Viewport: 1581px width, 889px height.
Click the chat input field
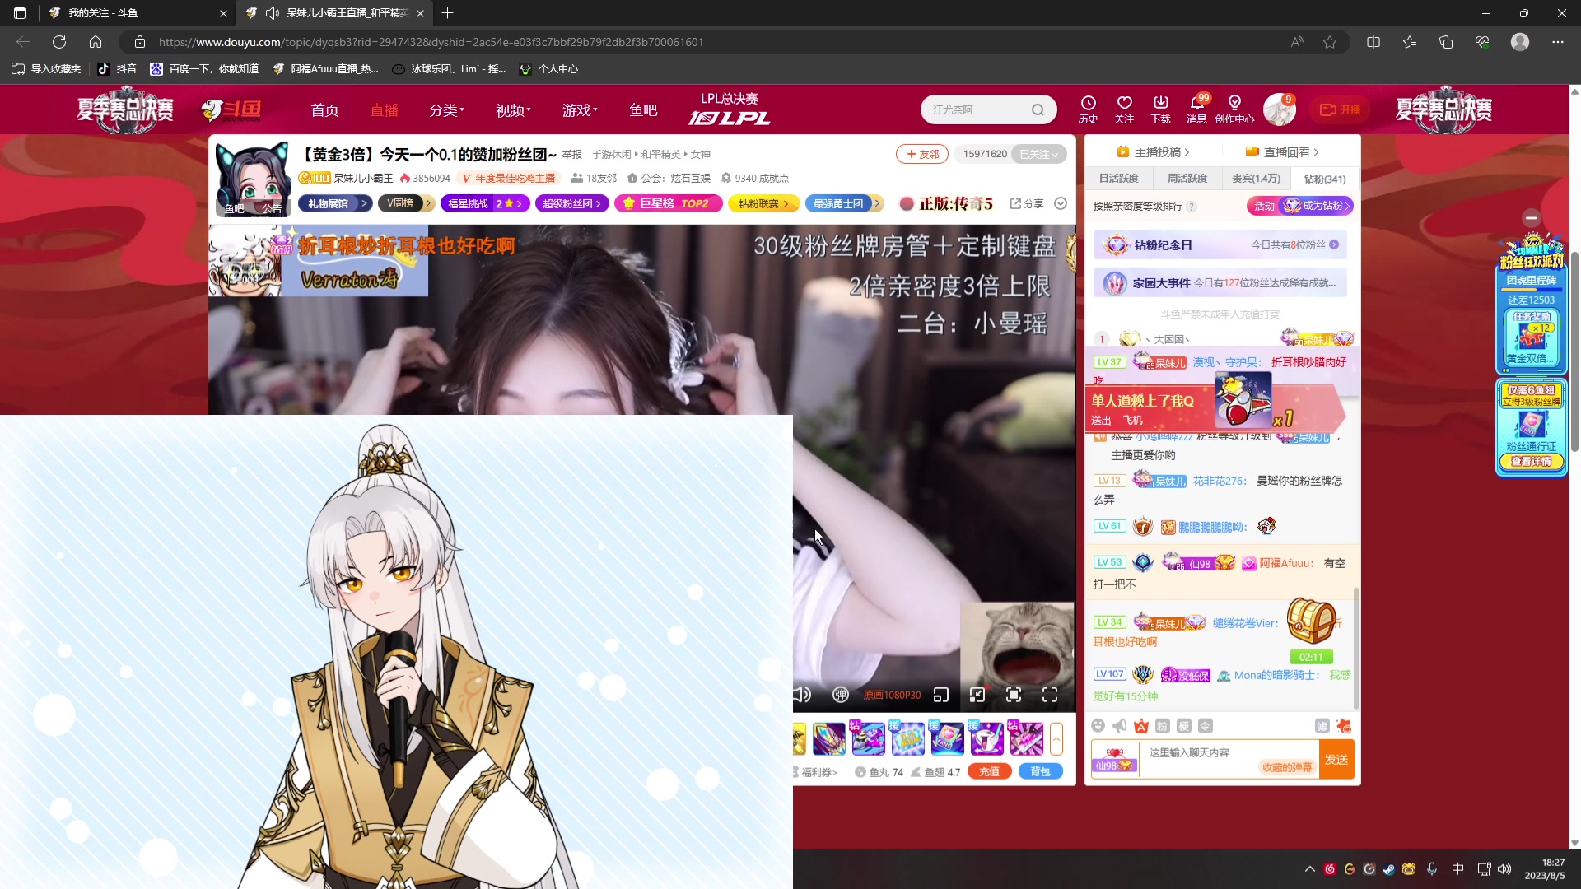pos(1229,759)
